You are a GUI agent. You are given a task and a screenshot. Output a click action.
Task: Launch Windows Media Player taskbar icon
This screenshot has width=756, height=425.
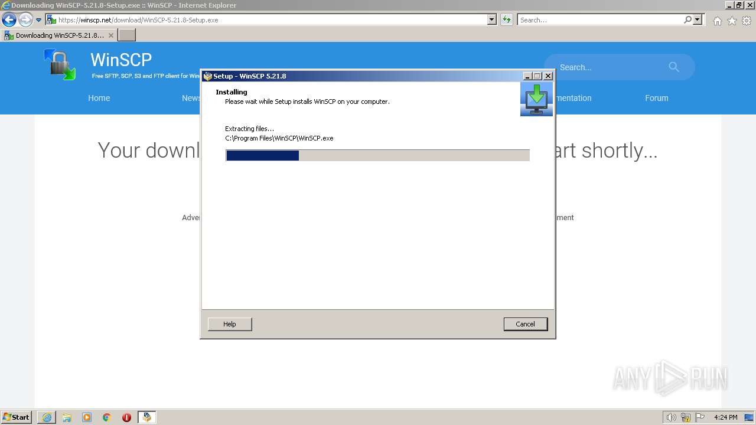(87, 417)
